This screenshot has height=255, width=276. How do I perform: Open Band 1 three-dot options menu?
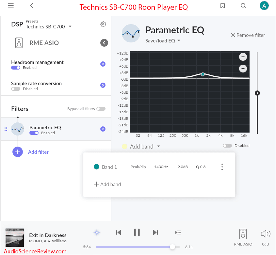[x=222, y=167]
